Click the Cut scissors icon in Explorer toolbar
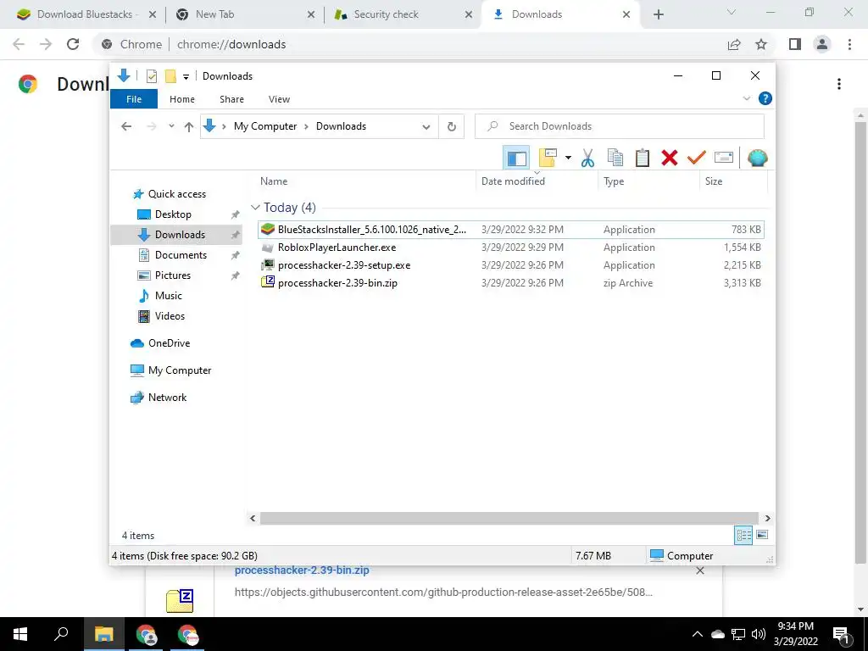Image resolution: width=868 pixels, height=651 pixels. [x=587, y=159]
